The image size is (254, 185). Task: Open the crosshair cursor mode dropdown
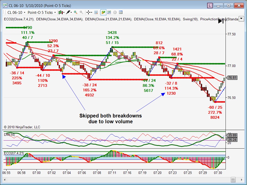89,12
